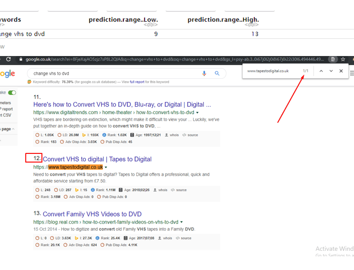Click blog.real.com Bing I: 27.3K metric

[83, 238]
